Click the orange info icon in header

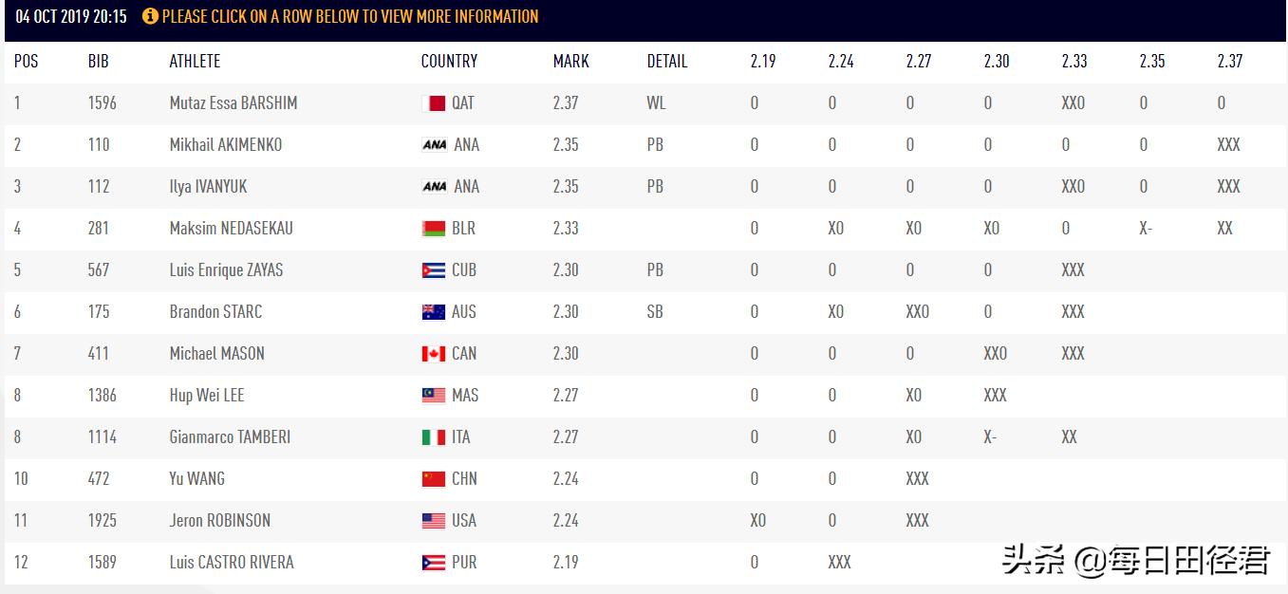(150, 16)
